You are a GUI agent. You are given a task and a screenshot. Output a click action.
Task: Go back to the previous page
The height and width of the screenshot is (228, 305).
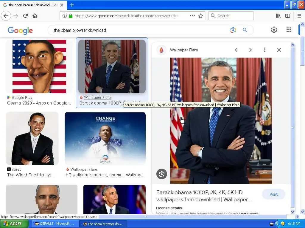(6, 16)
